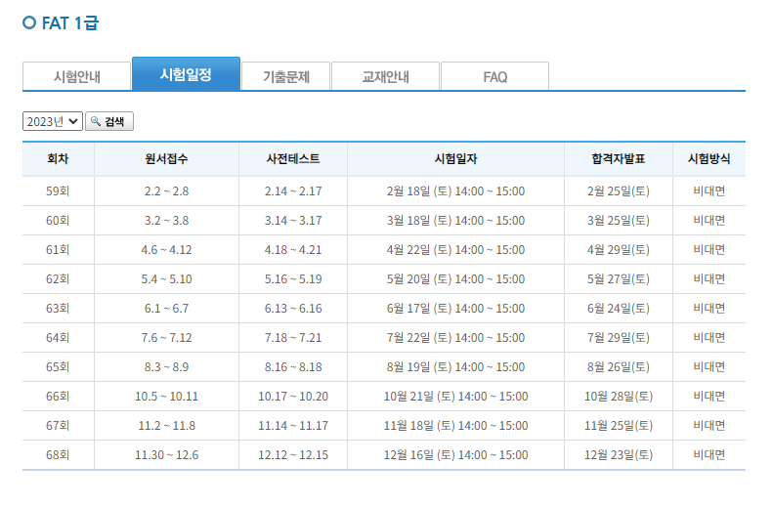Click pretest period 6.13 ~ 6.16
Viewport: 772px width, 507px height.
pyautogui.click(x=293, y=308)
